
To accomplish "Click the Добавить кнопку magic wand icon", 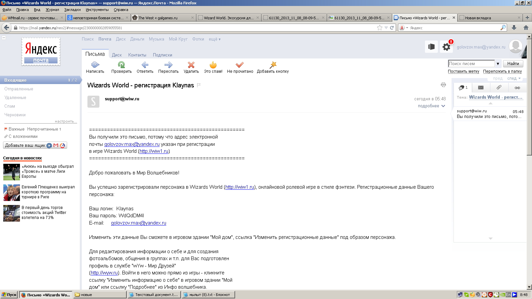I will point(273,65).
